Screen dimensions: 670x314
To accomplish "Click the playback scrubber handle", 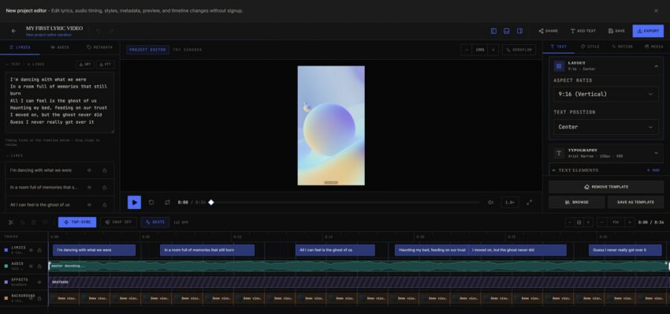I will coord(211,202).
